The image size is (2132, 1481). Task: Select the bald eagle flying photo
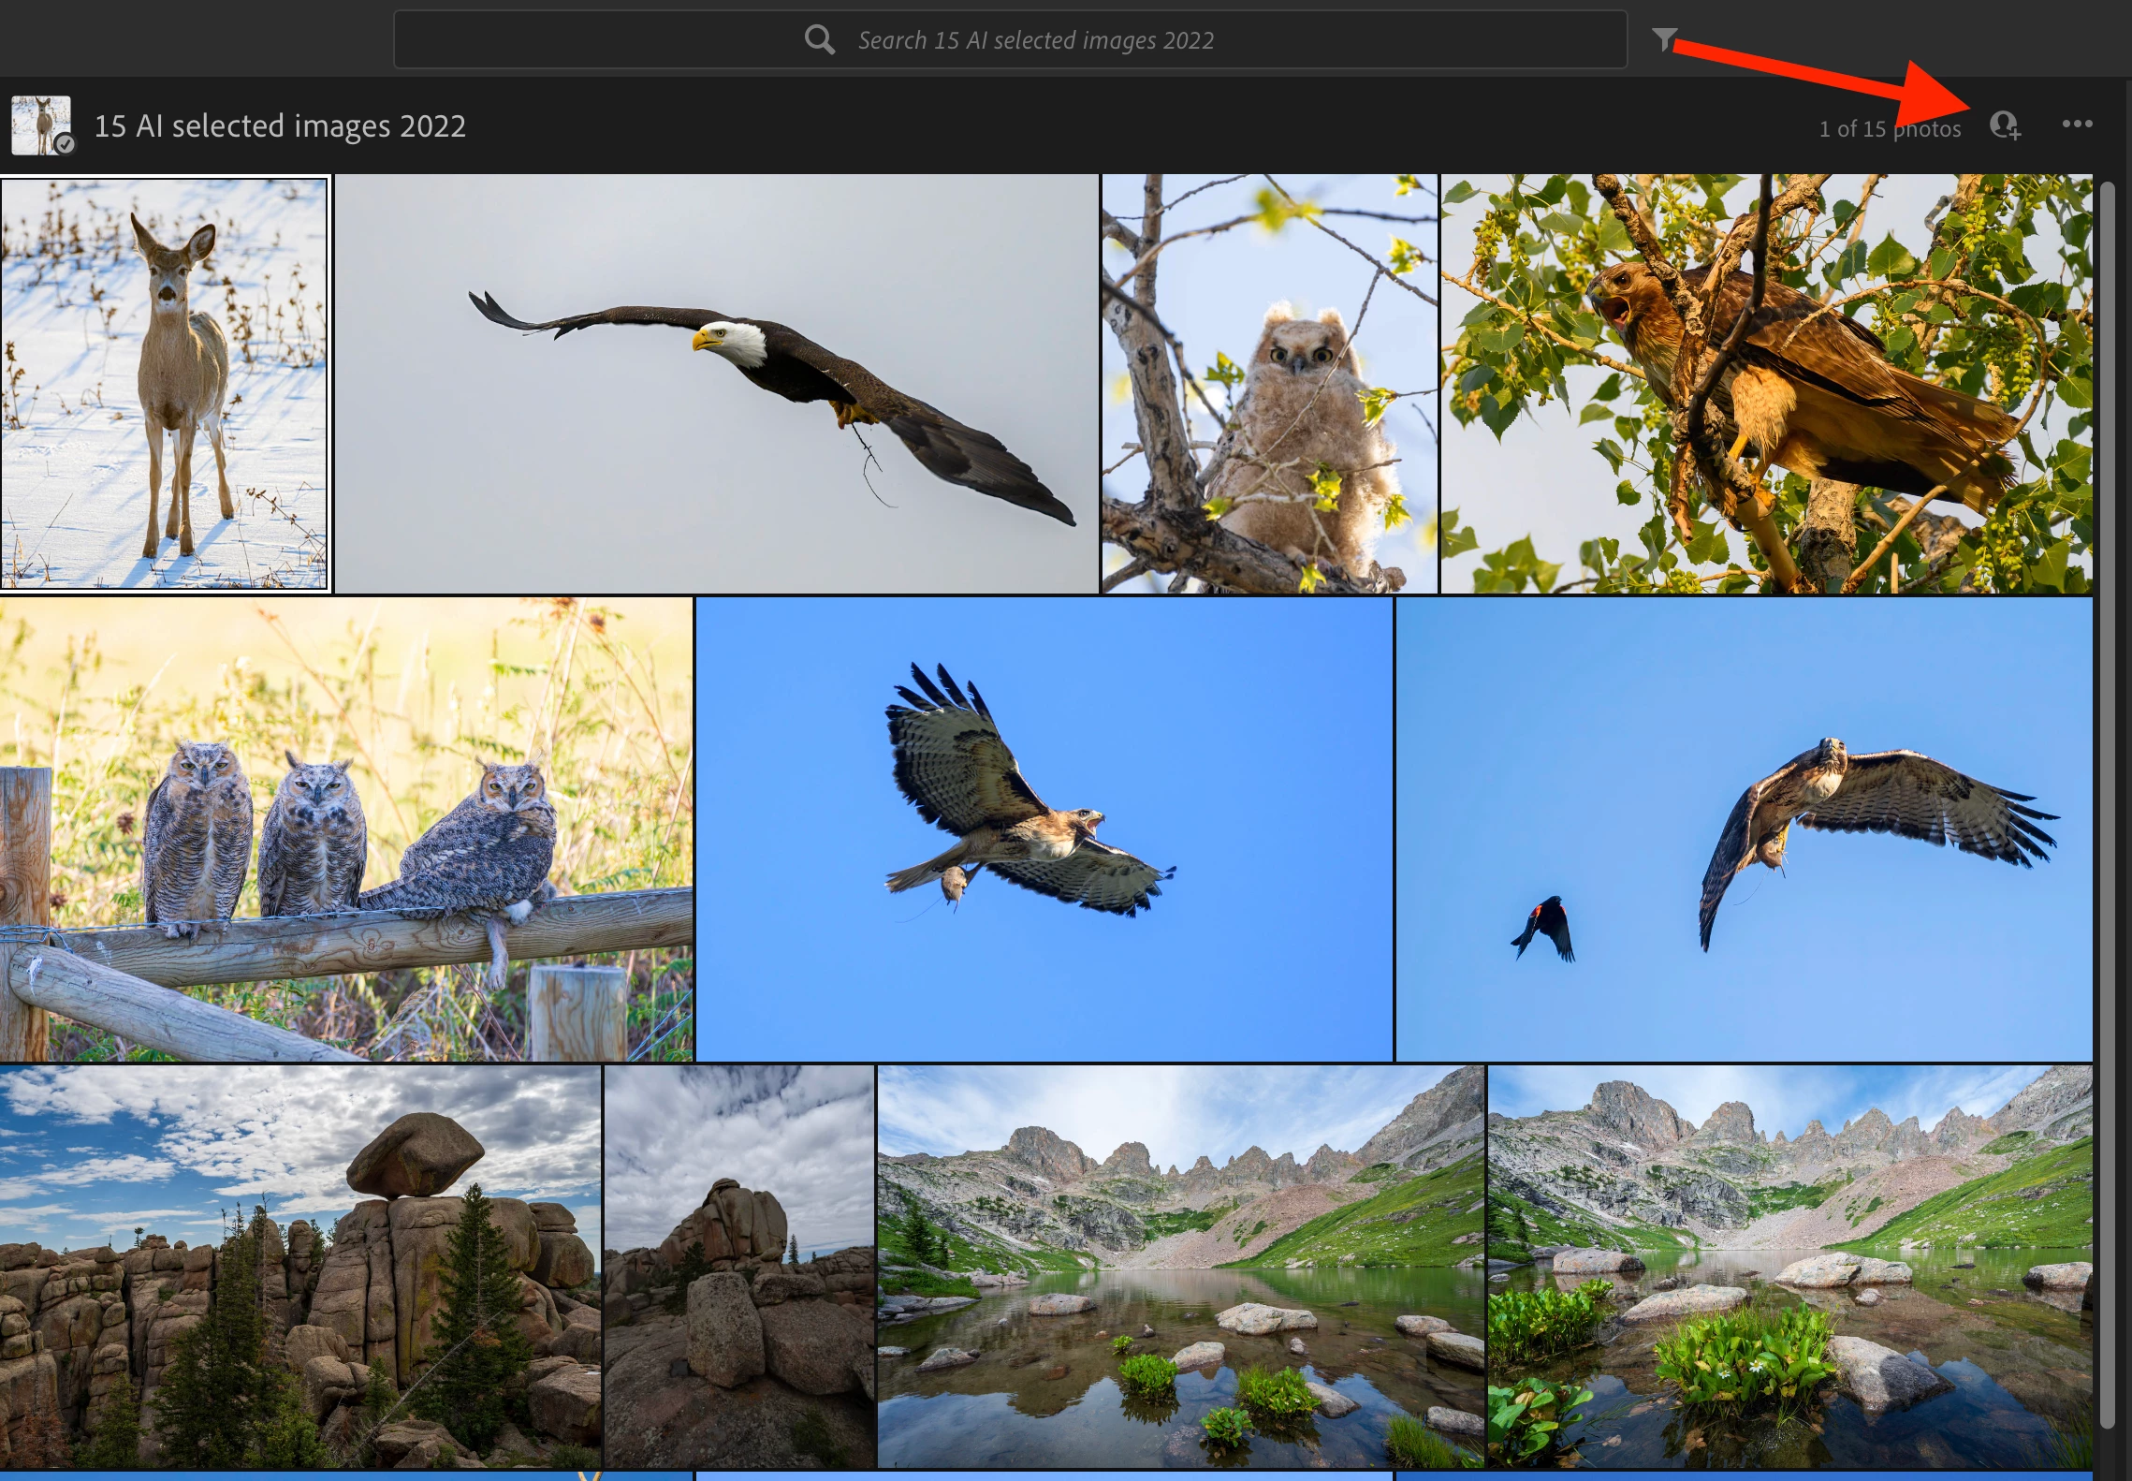tap(716, 384)
